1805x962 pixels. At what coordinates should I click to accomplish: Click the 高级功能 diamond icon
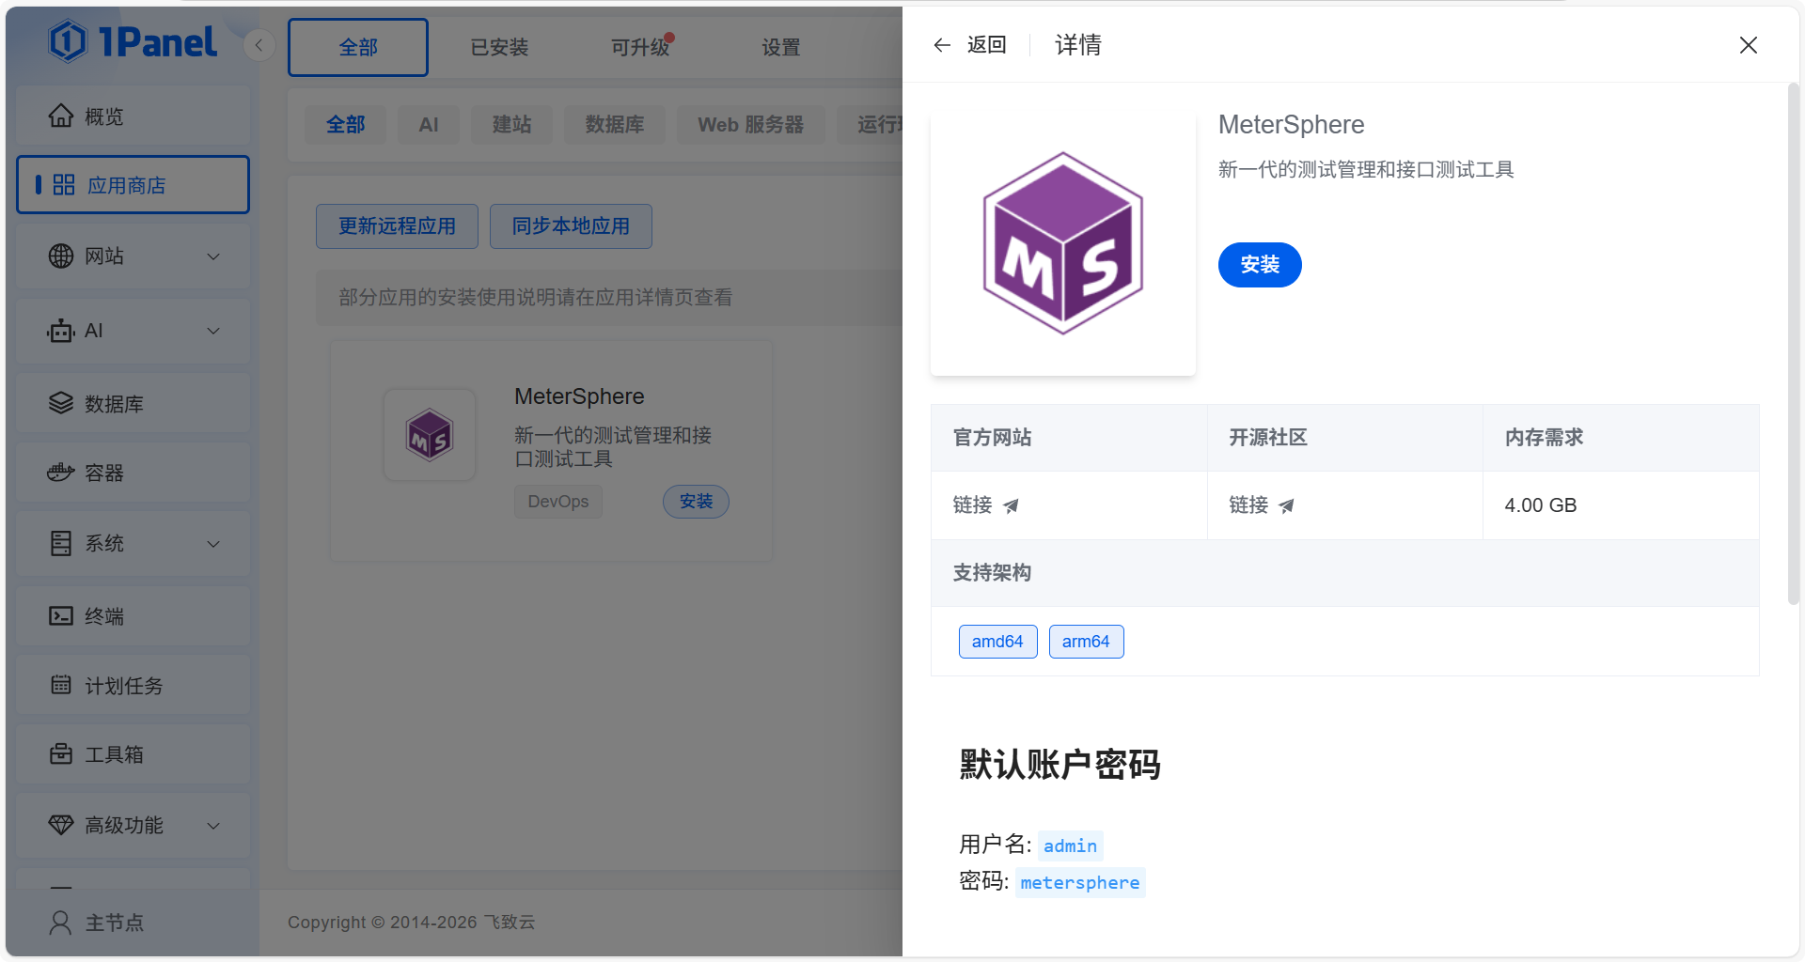coord(61,825)
